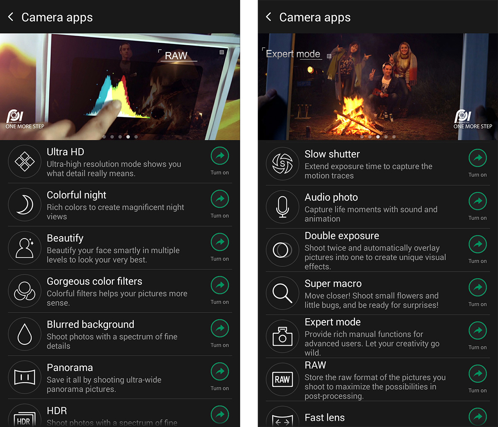Image resolution: width=498 pixels, height=427 pixels.
Task: Turn on Panorama mode
Action: coord(220,372)
